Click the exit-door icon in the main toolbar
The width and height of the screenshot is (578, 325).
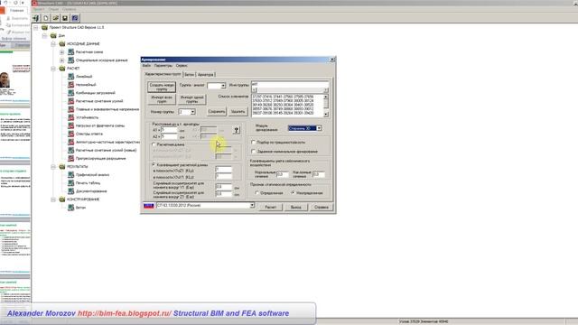(36, 18)
